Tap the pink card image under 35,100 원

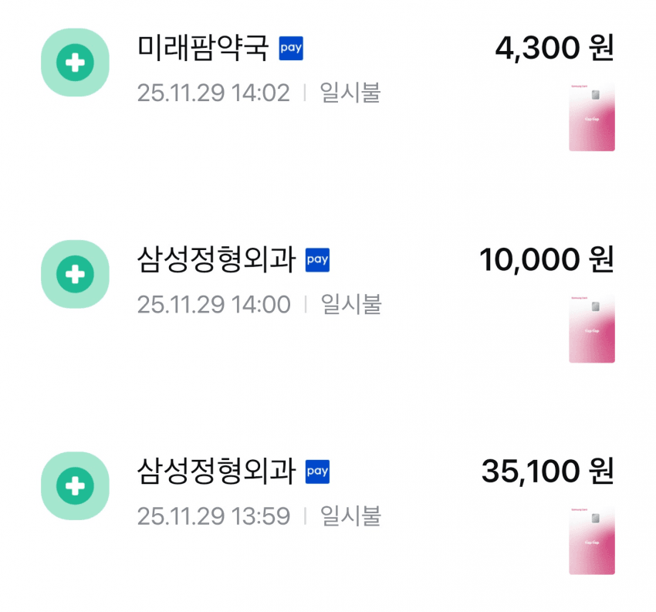[x=592, y=539]
